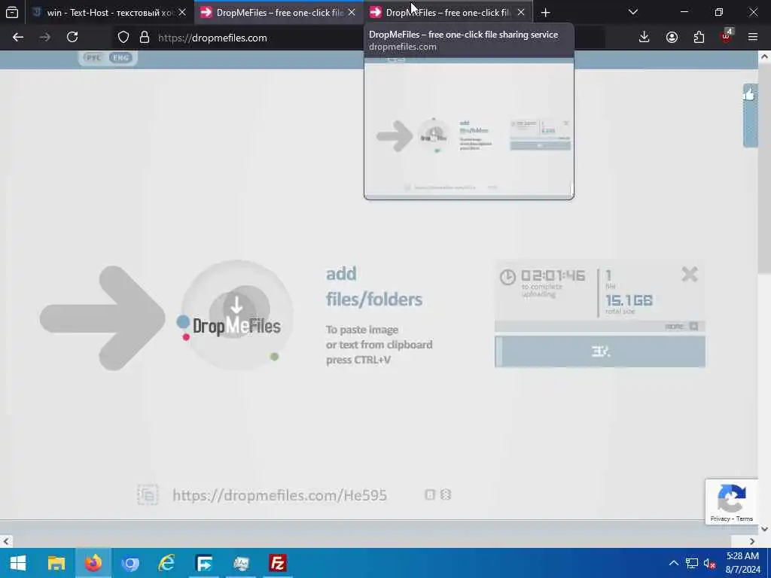Click the 15.1GB total size text
771x578 pixels.
[x=629, y=300]
